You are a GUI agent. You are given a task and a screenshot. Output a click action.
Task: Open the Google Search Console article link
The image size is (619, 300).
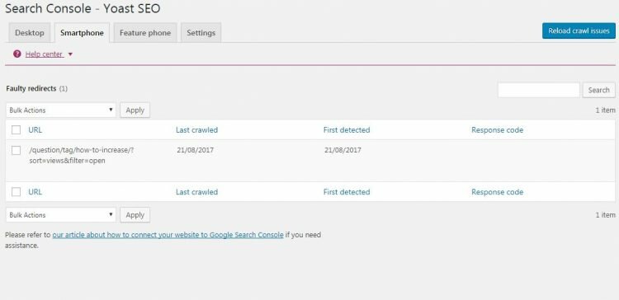click(168, 235)
